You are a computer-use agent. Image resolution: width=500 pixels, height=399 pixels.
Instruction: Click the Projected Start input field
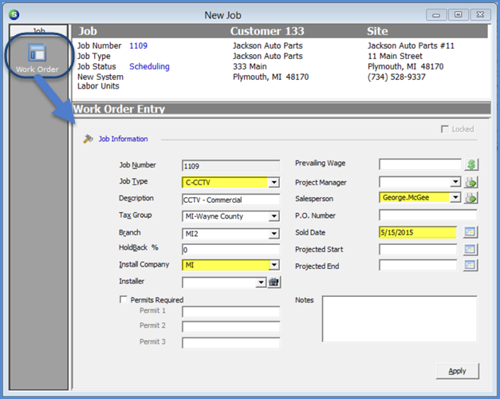pyautogui.click(x=418, y=249)
